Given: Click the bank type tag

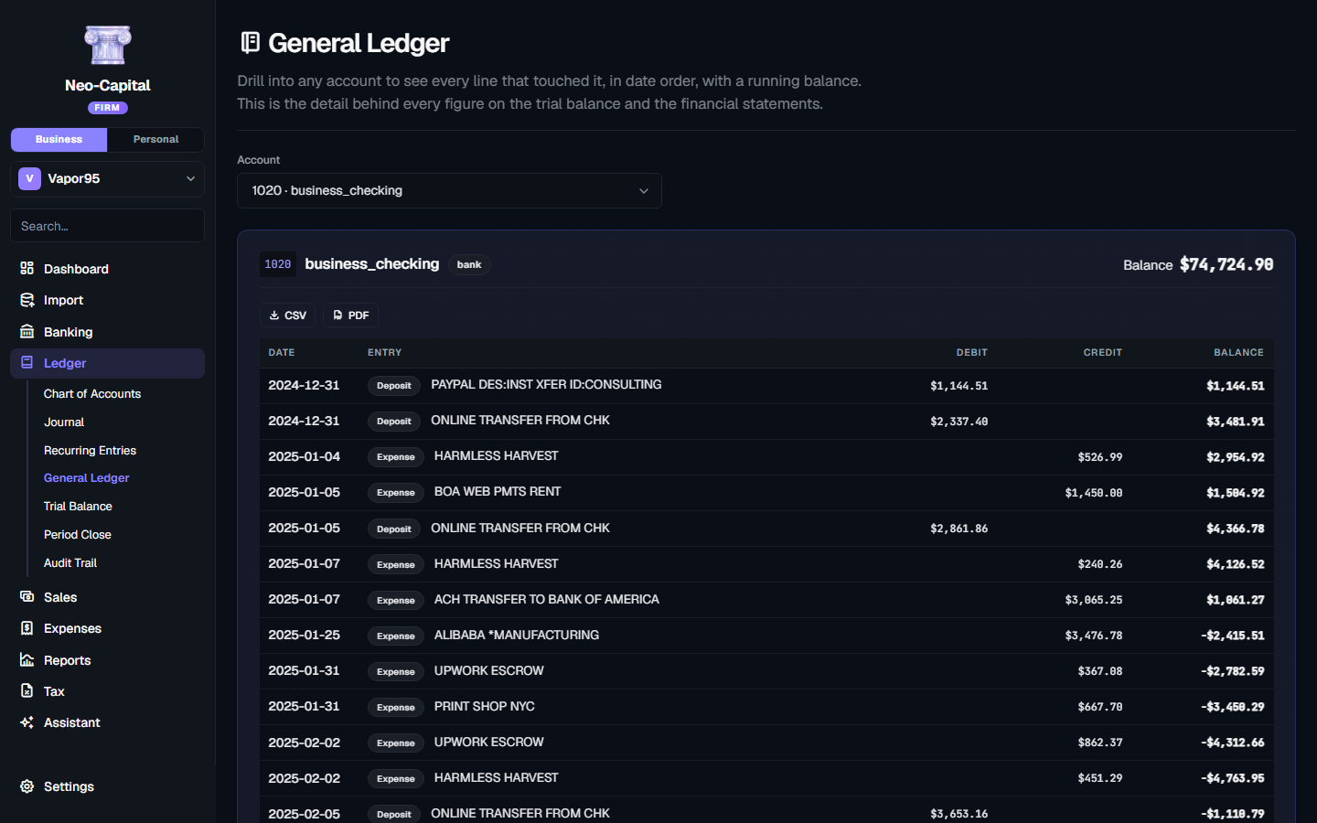Looking at the screenshot, I should click(469, 264).
